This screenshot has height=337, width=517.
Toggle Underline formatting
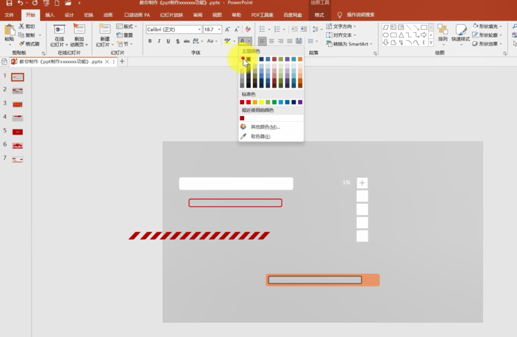[x=168, y=41]
